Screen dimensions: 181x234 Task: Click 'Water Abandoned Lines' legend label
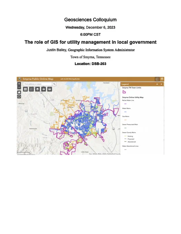tap(130, 146)
